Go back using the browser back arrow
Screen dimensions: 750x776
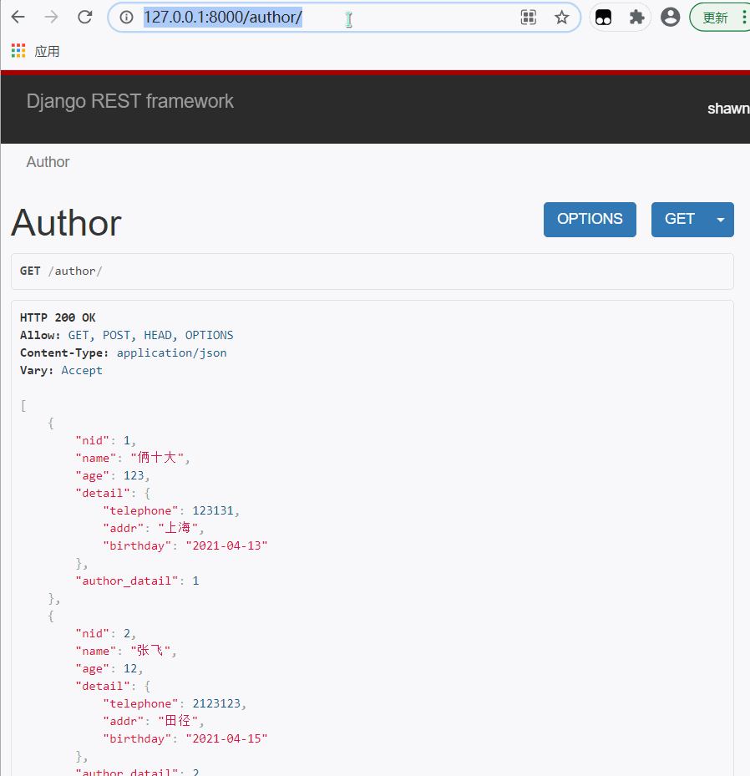point(18,18)
